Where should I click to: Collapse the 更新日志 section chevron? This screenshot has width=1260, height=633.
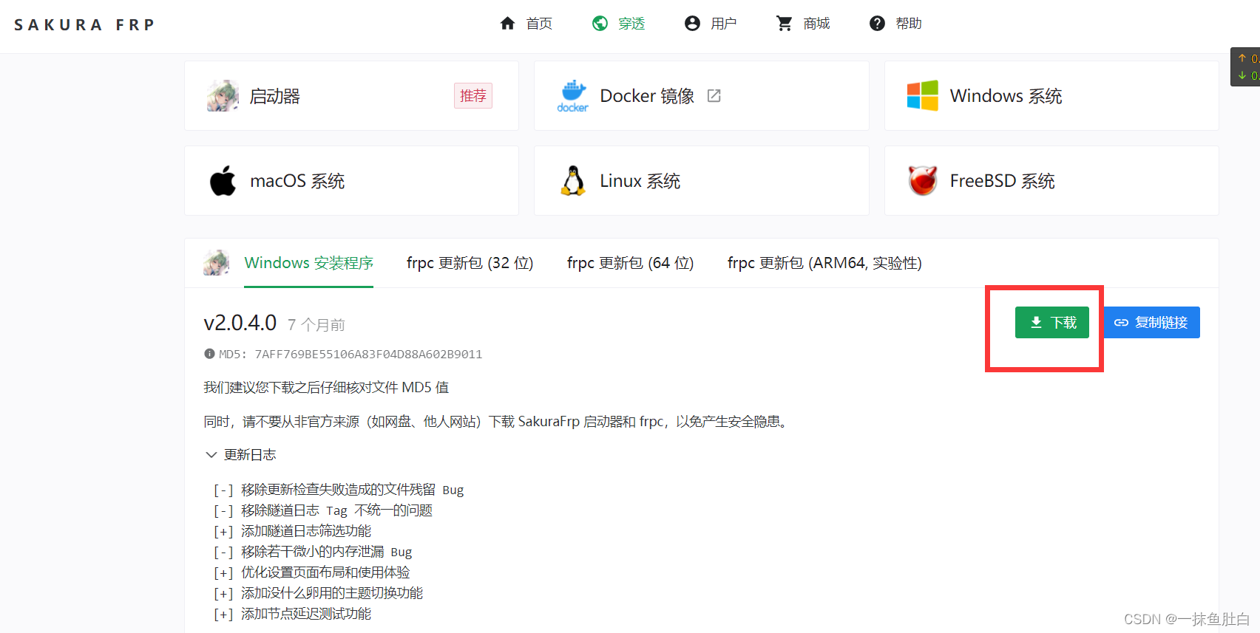coord(211,455)
